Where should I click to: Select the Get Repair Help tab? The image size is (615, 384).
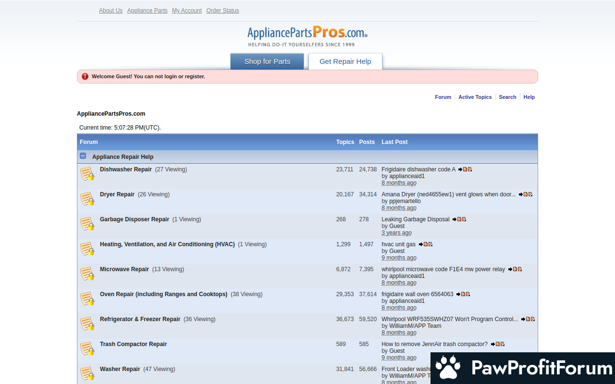tap(345, 61)
